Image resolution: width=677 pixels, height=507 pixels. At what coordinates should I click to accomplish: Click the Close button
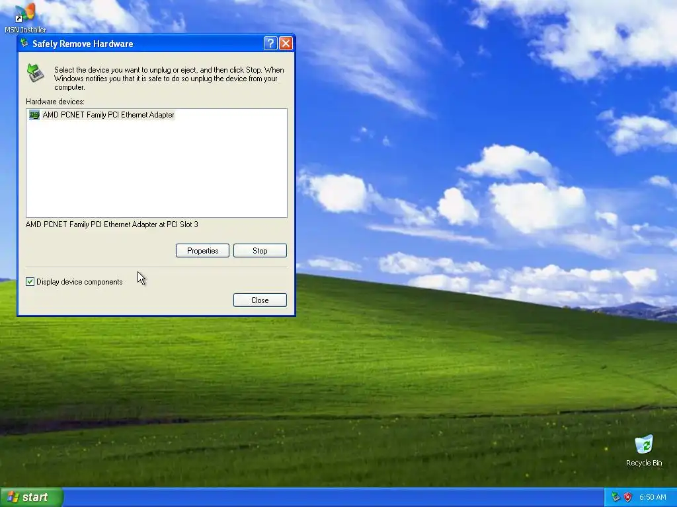[260, 300]
